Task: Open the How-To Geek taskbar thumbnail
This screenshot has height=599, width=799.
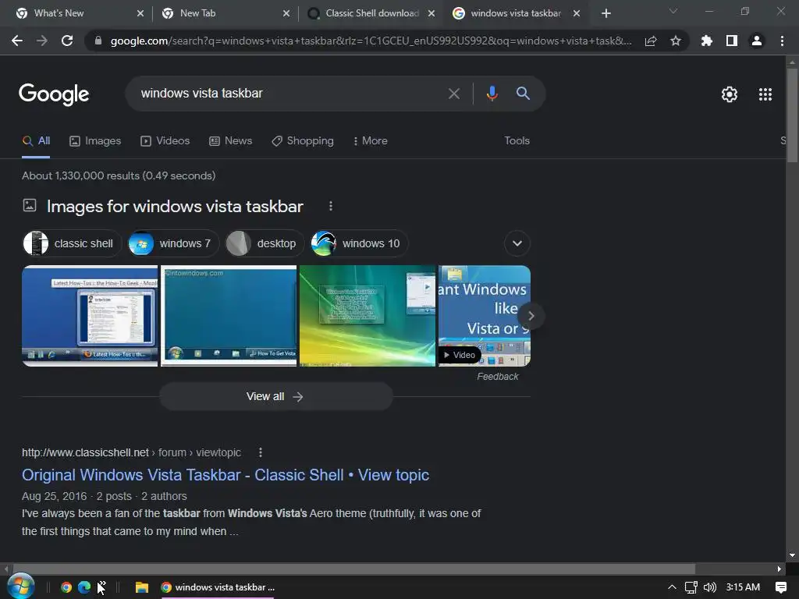Action: pos(90,316)
